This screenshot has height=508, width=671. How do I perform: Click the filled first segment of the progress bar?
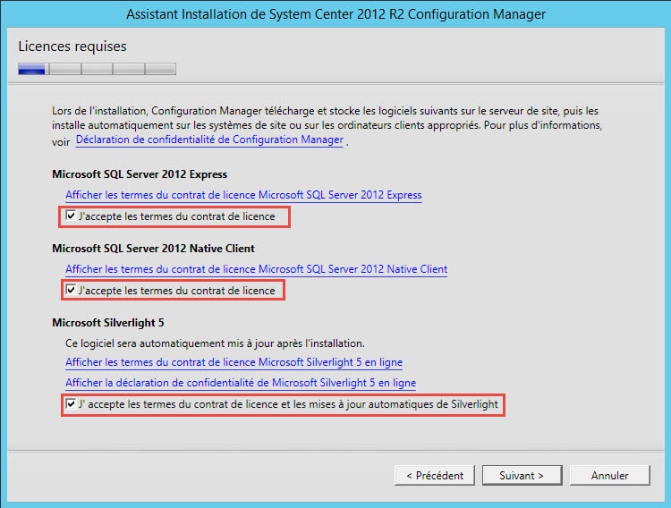tap(32, 69)
